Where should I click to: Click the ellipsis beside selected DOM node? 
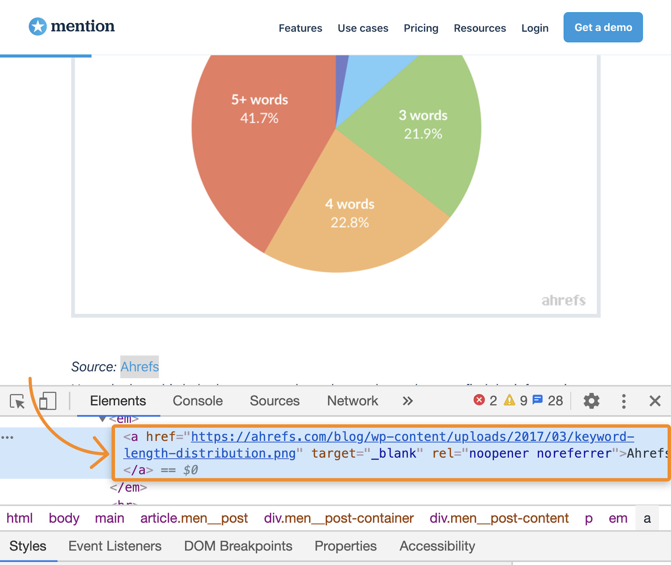click(x=8, y=437)
